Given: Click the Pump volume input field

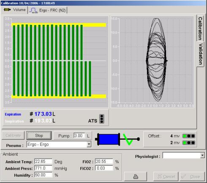Looking at the screenshot, I should coord(79,135).
